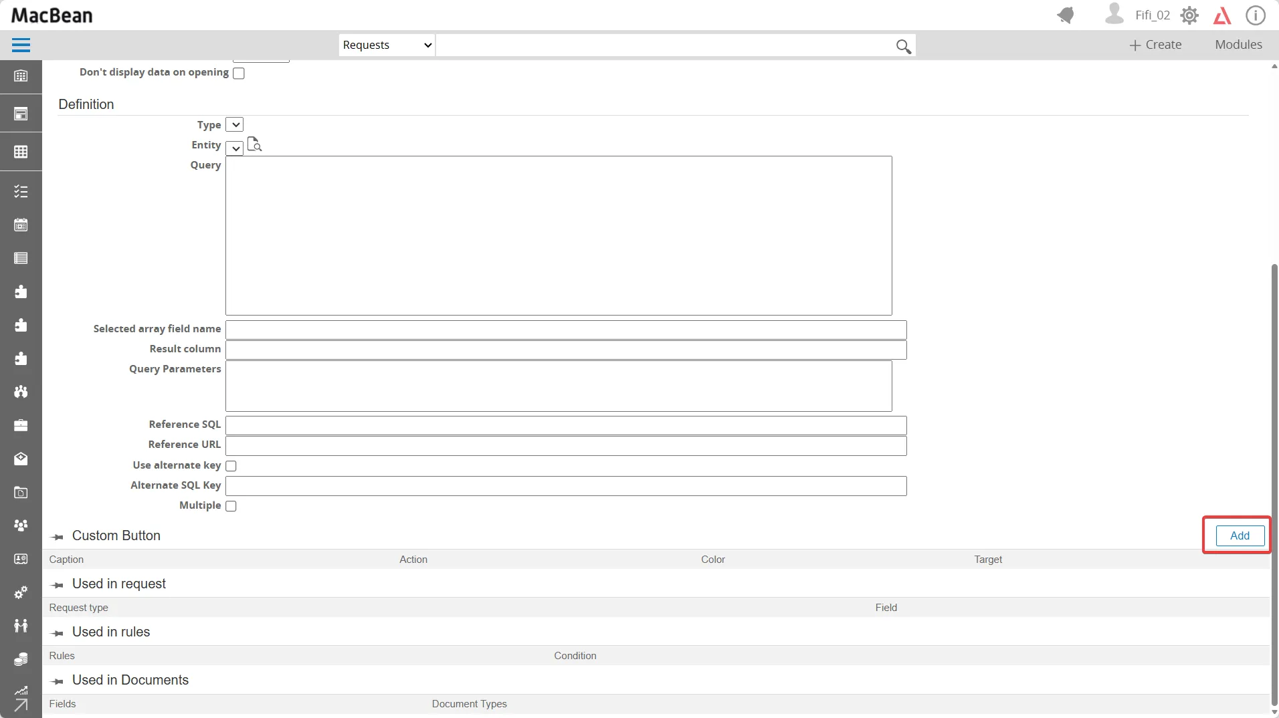Open the briefcase icon in the sidebar
The image size is (1279, 718).
[21, 426]
